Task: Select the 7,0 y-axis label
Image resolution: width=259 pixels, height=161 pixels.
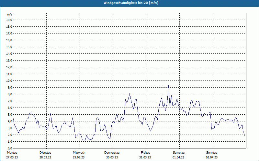Action: [x=10, y=101]
